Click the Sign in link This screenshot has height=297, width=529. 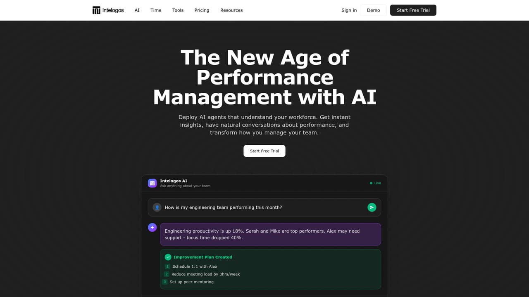click(349, 10)
